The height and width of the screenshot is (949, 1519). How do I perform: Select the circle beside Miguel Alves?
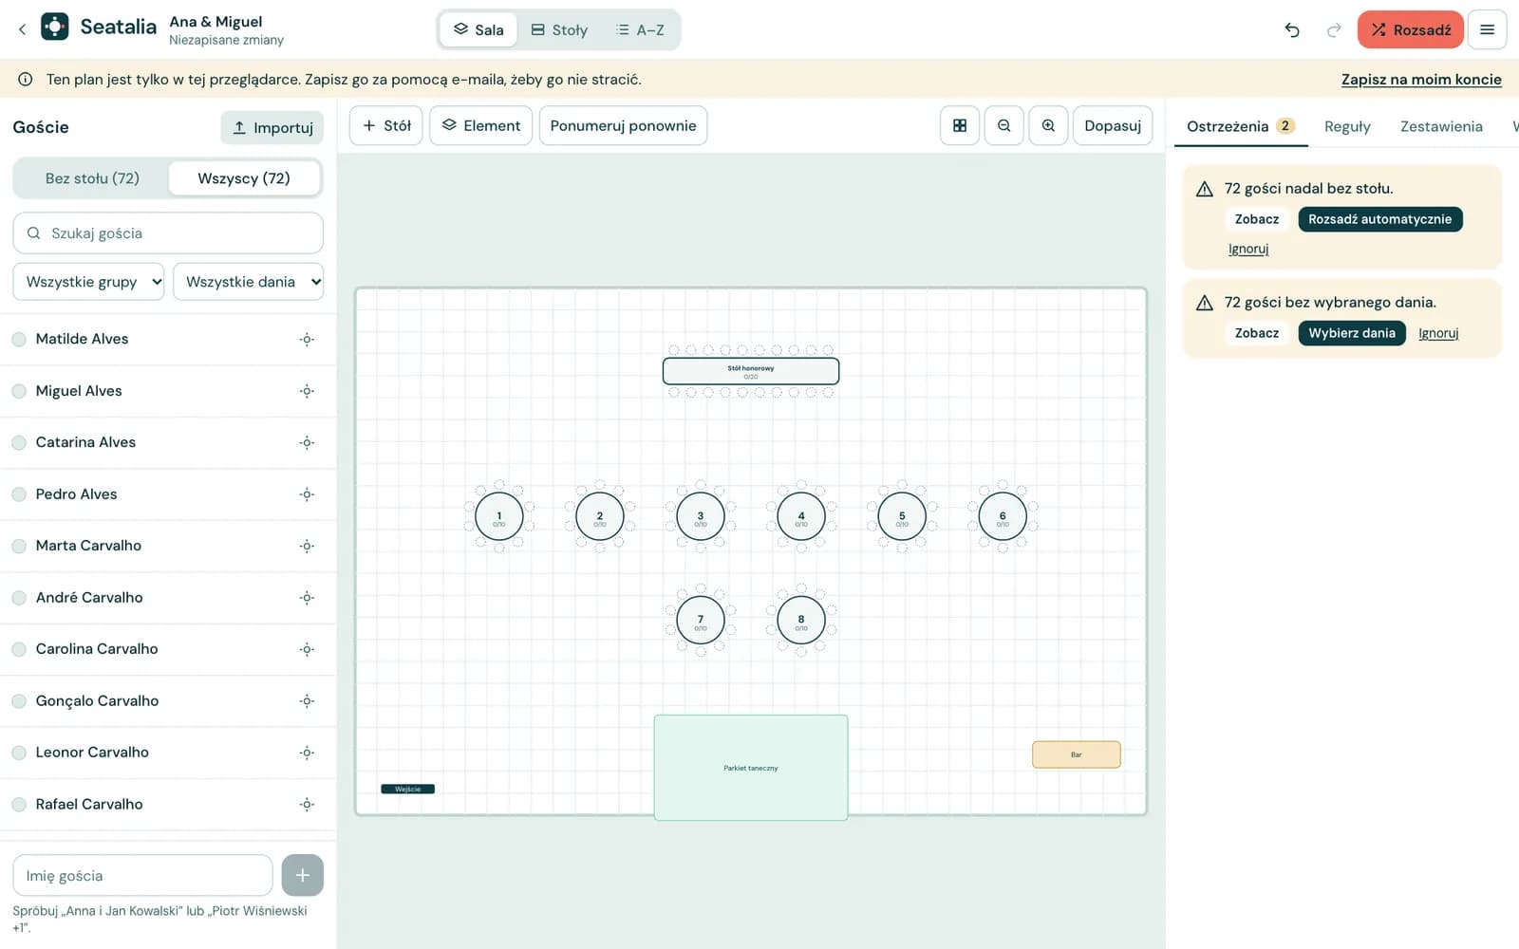click(19, 391)
